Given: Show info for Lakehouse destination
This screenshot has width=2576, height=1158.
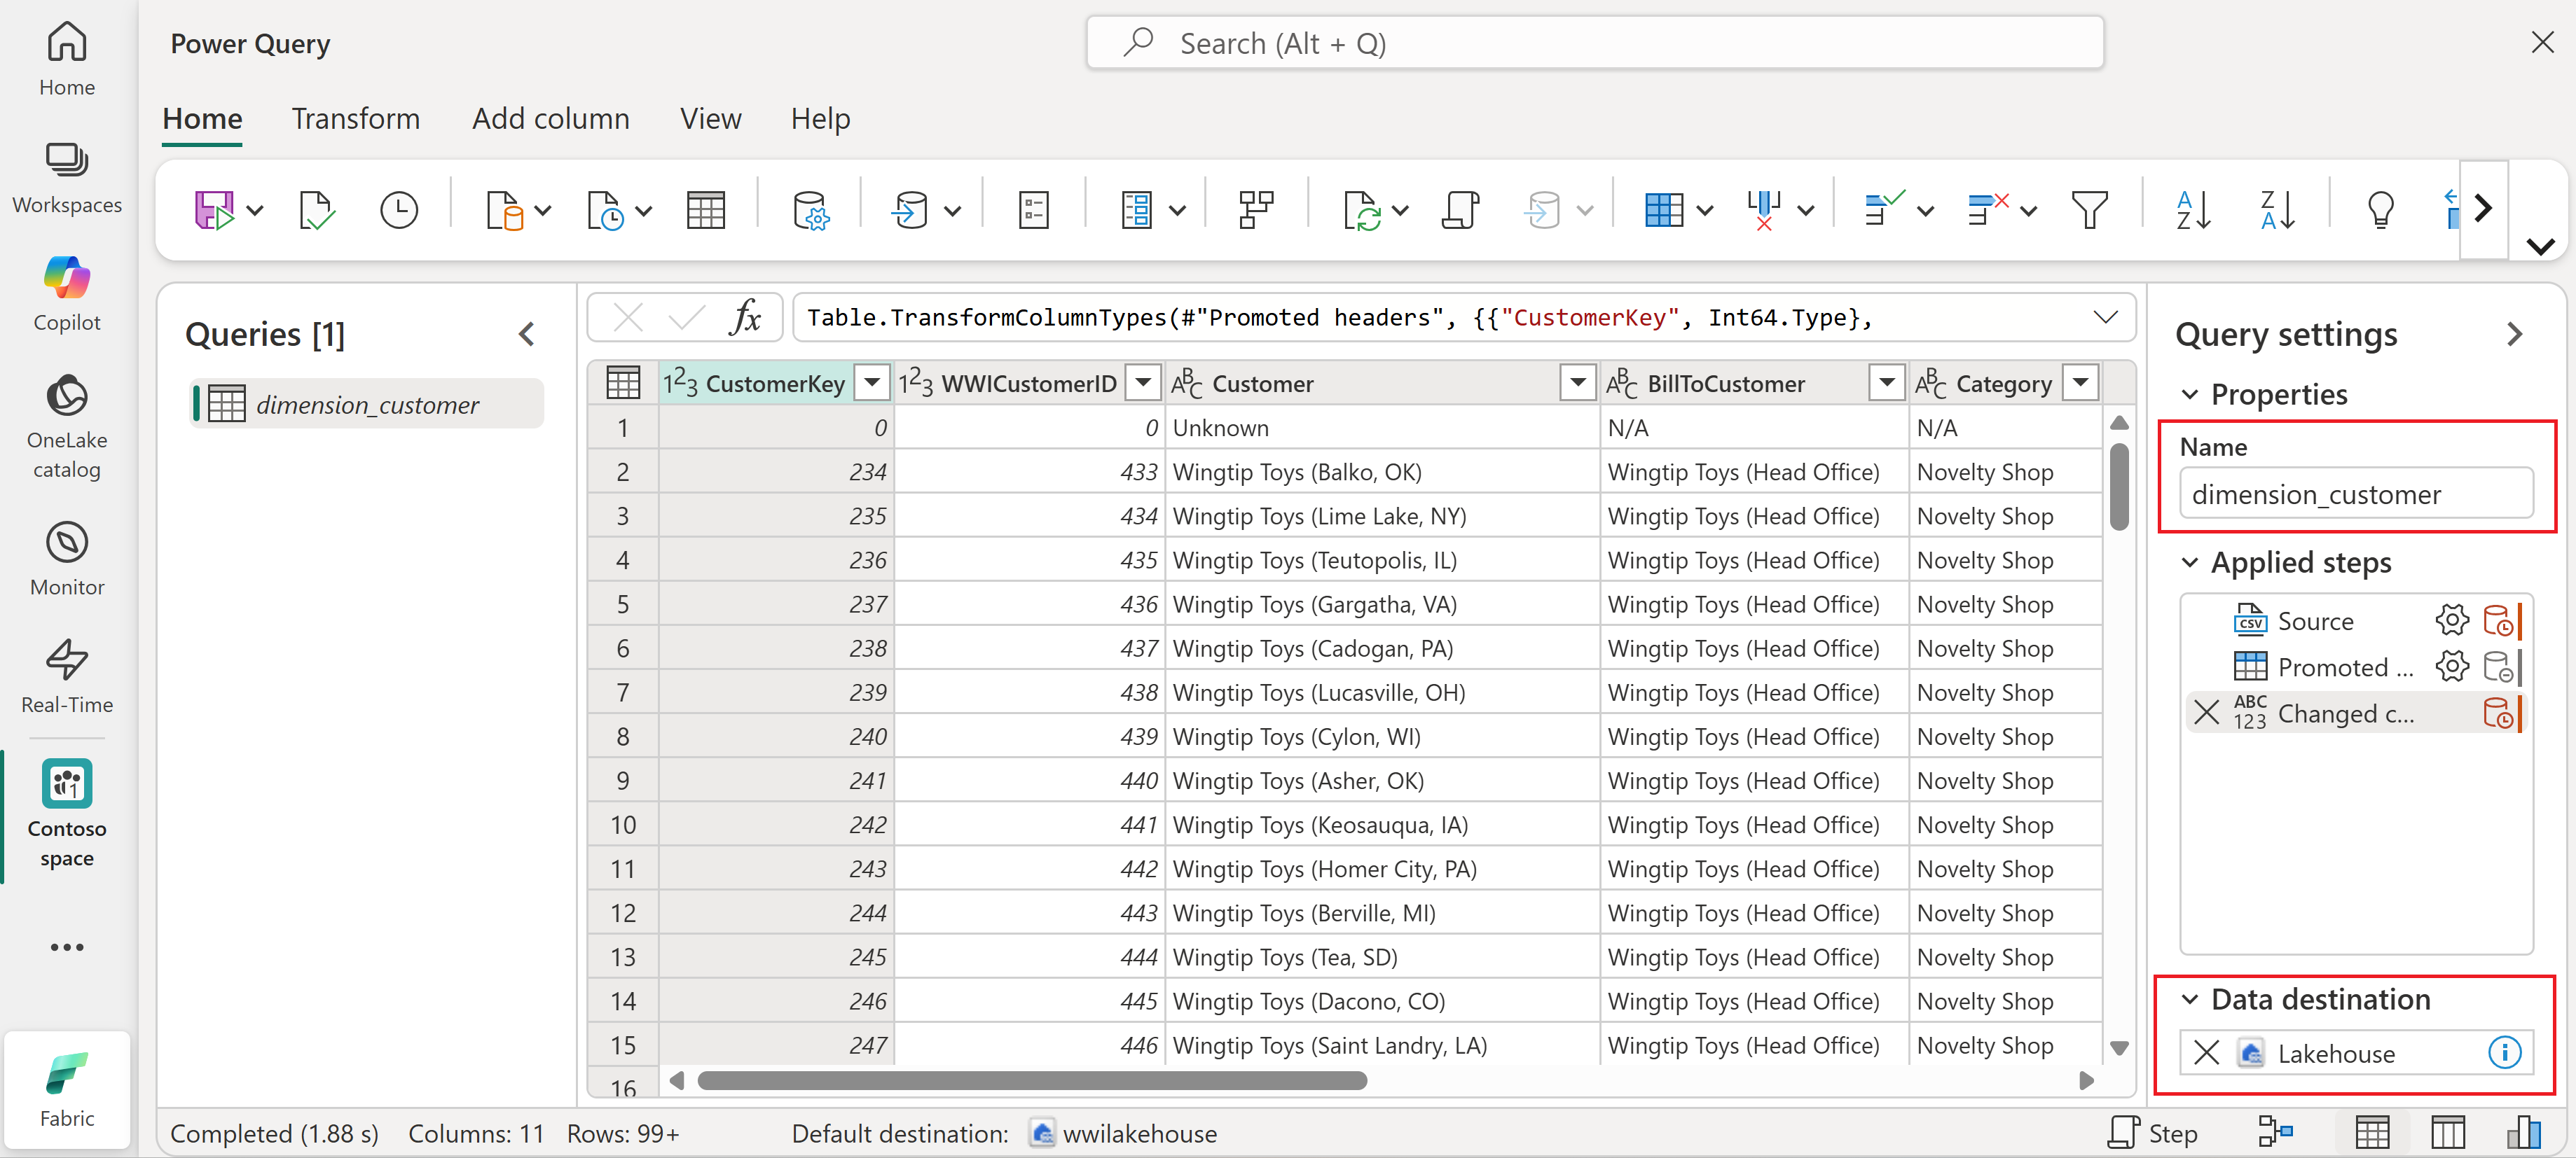Looking at the screenshot, I should pyautogui.click(x=2505, y=1052).
